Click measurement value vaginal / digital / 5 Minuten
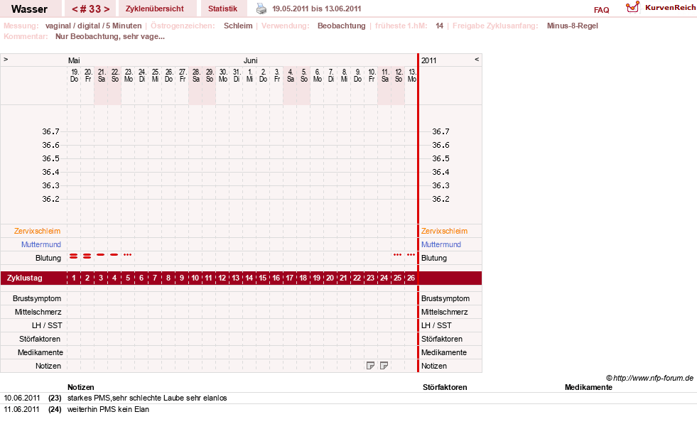Viewport: 697px width, 429px height. [x=93, y=26]
